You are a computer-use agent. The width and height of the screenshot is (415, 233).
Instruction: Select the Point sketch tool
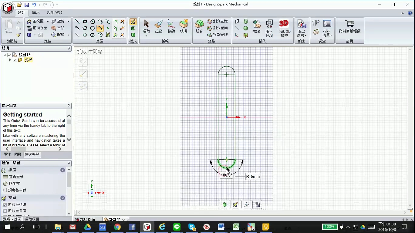click(108, 28)
